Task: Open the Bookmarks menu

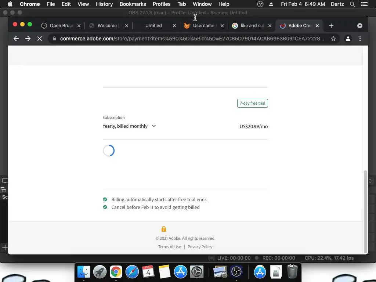Action: coord(133,4)
